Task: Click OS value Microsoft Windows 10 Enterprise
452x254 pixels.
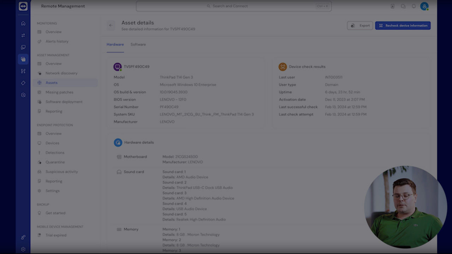Action: coord(188,85)
